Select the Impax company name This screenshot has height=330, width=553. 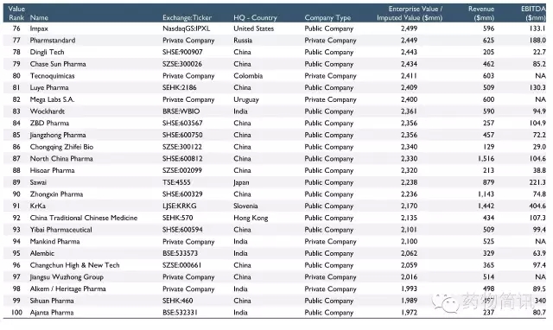39,29
